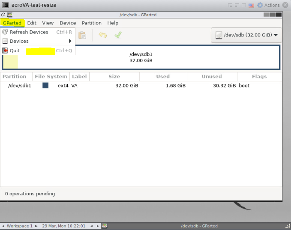Viewport: 291px width, 230px height.
Task: Click the Workspace 1 label in taskbar
Action: point(20,226)
